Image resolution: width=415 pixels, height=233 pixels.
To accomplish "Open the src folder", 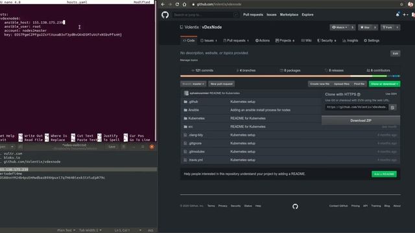I will click(x=191, y=127).
